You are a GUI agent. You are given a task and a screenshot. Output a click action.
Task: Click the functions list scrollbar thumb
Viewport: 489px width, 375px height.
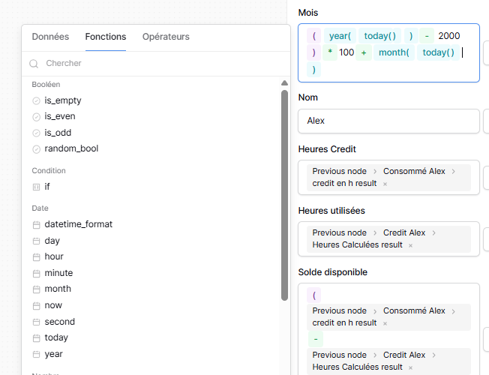(x=284, y=195)
